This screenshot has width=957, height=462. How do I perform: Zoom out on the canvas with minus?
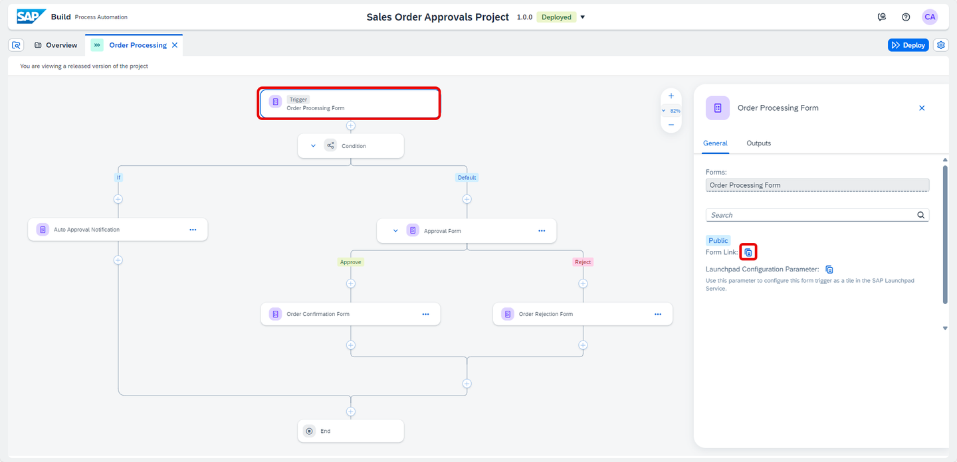tap(671, 125)
